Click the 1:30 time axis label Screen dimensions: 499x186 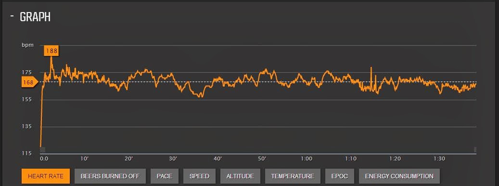tap(439, 159)
